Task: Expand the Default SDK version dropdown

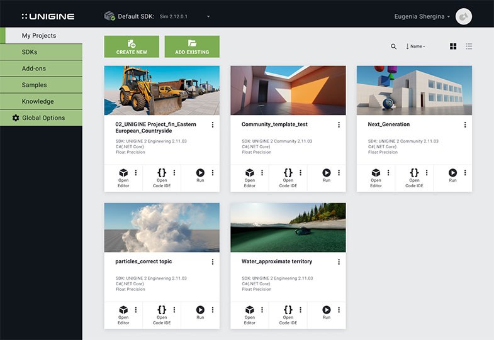Action: click(x=208, y=16)
